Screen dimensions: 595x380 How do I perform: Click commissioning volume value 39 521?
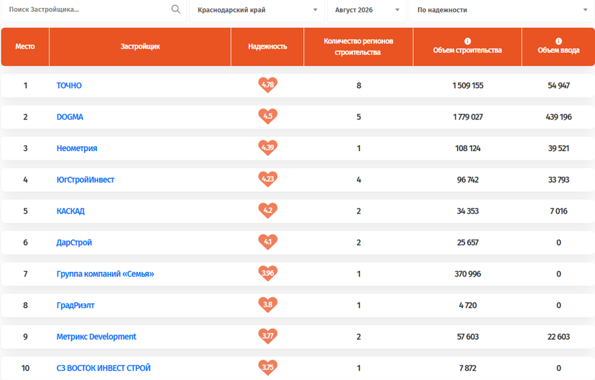pyautogui.click(x=559, y=148)
